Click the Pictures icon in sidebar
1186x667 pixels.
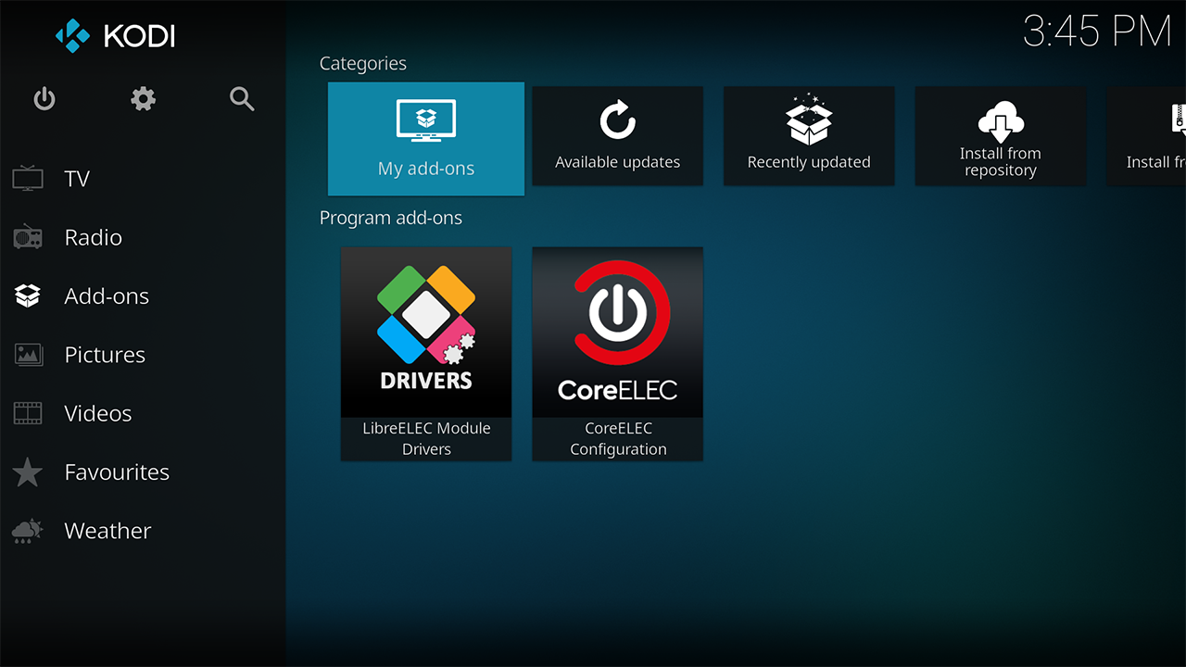coord(28,354)
